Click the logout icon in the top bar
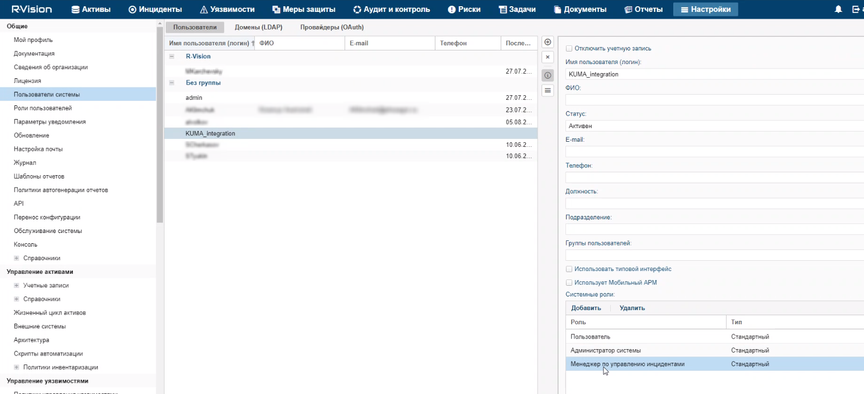Viewport: 864px width, 394px height. [x=855, y=9]
